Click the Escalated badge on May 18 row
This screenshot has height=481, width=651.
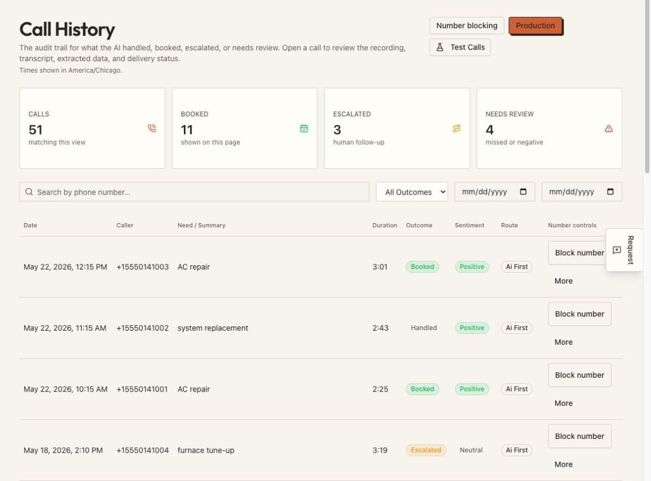coord(426,450)
